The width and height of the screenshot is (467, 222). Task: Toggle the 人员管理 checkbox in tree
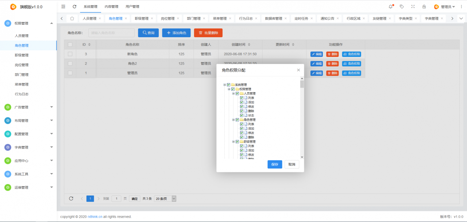[x=238, y=94]
